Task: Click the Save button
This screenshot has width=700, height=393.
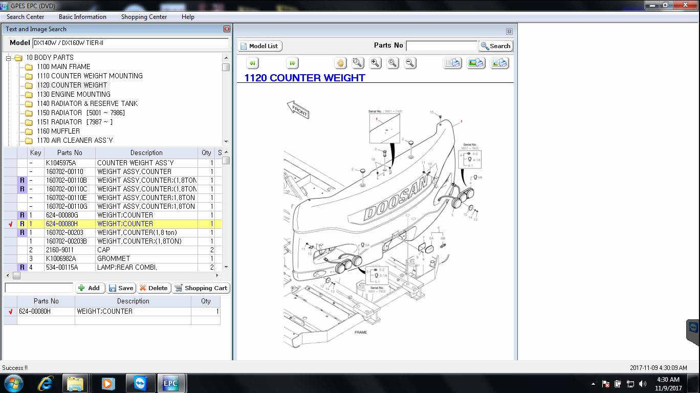Action: click(121, 288)
